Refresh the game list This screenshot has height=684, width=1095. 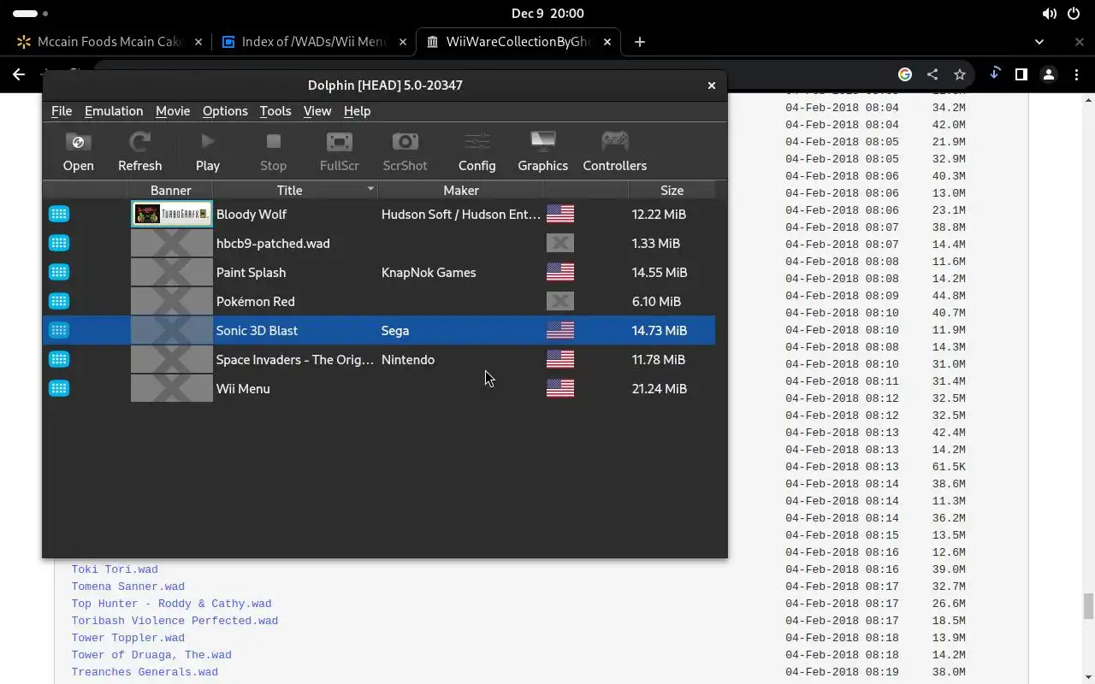[x=139, y=152]
